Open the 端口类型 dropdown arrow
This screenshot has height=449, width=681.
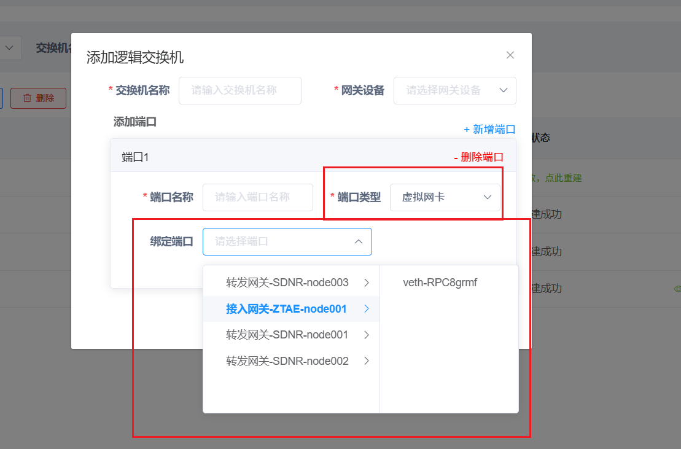coord(486,197)
